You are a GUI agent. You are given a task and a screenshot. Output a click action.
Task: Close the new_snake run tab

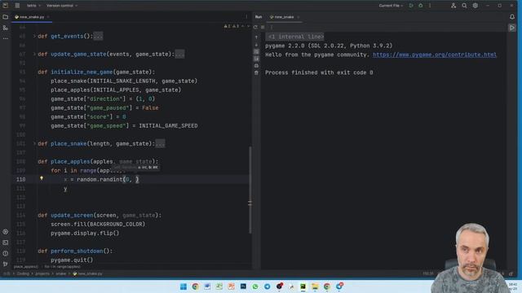pos(299,16)
